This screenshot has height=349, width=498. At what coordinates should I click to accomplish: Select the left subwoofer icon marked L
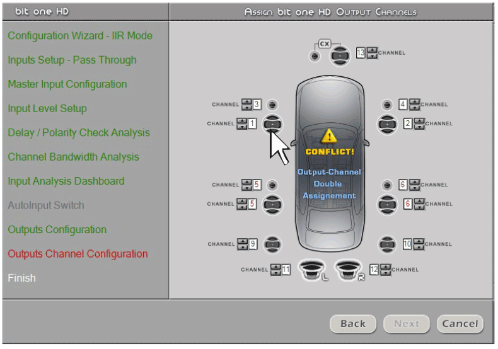[313, 270]
